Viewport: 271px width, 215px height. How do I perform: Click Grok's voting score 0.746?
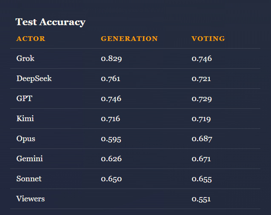click(x=202, y=58)
